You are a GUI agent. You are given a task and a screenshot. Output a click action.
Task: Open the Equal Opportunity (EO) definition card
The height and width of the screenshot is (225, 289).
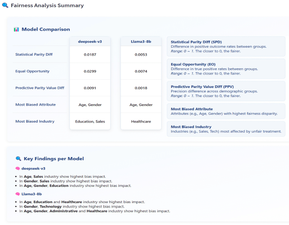coord(226,69)
